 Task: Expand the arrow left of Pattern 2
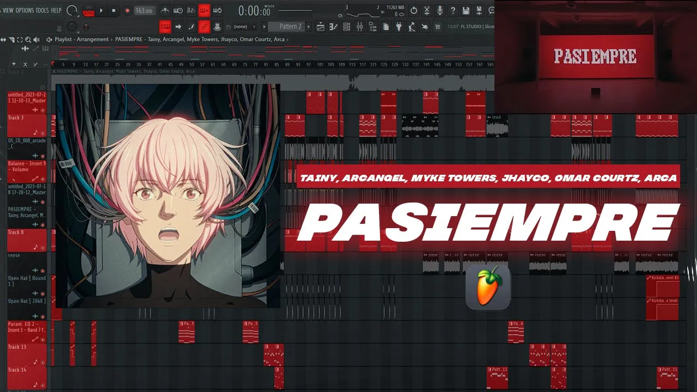coord(264,26)
